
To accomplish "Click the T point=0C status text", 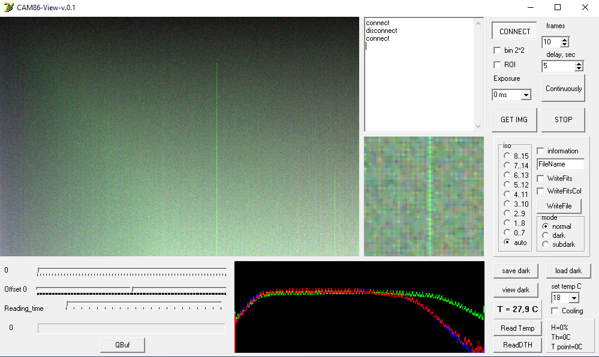I will click(567, 347).
